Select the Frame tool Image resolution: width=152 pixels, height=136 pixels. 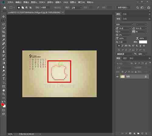(4, 36)
